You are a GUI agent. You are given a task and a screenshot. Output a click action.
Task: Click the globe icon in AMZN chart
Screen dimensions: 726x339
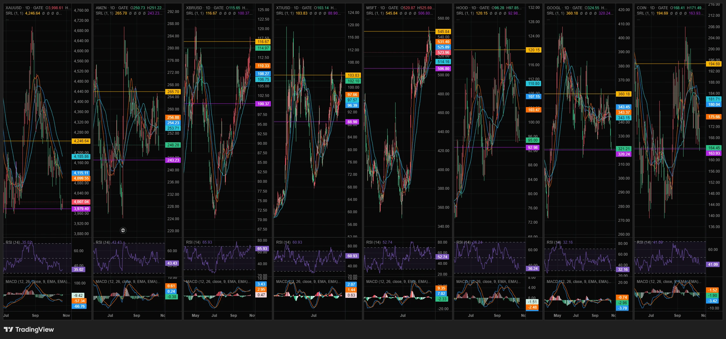point(123,230)
